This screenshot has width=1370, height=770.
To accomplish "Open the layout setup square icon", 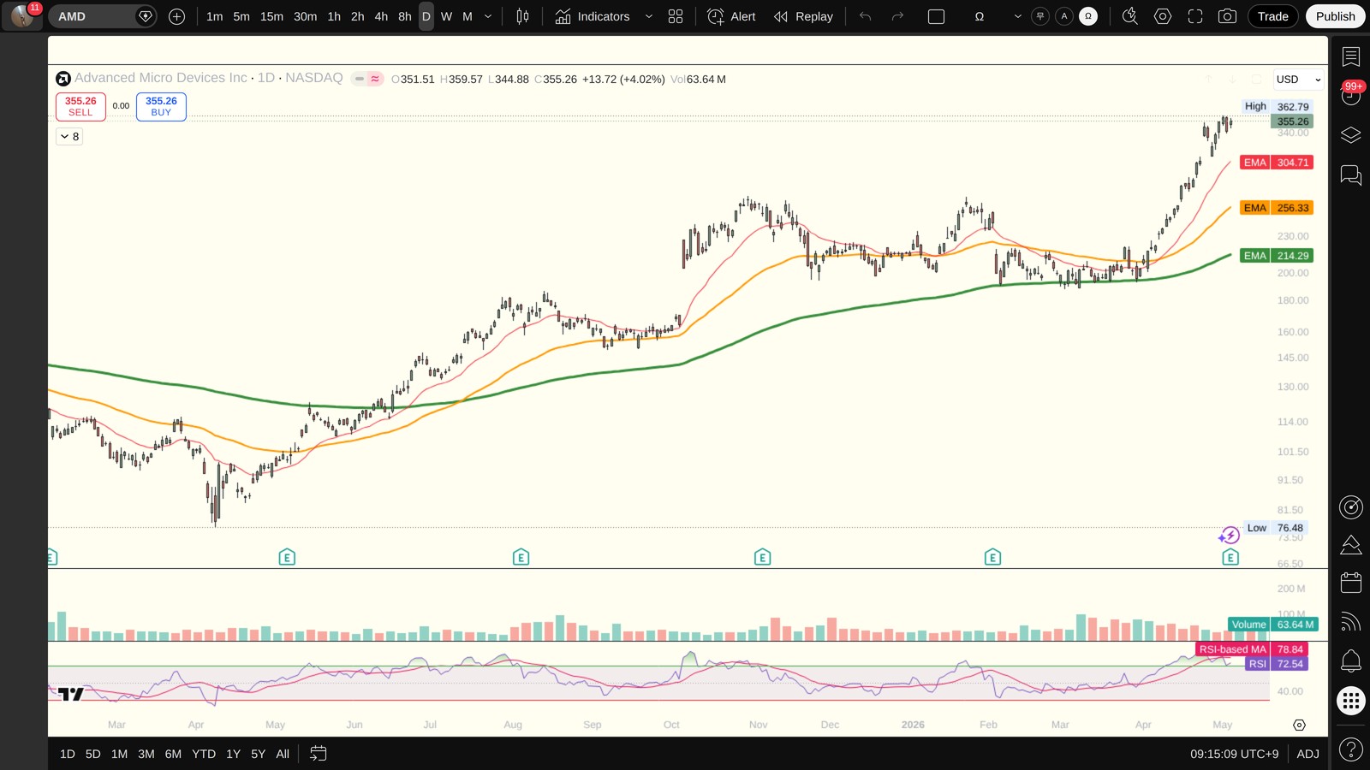I will pos(936,16).
